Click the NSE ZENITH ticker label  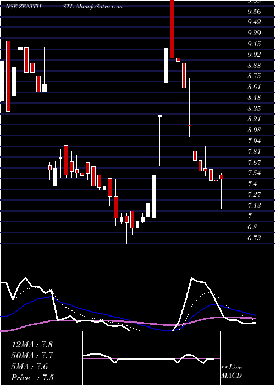click(23, 7)
